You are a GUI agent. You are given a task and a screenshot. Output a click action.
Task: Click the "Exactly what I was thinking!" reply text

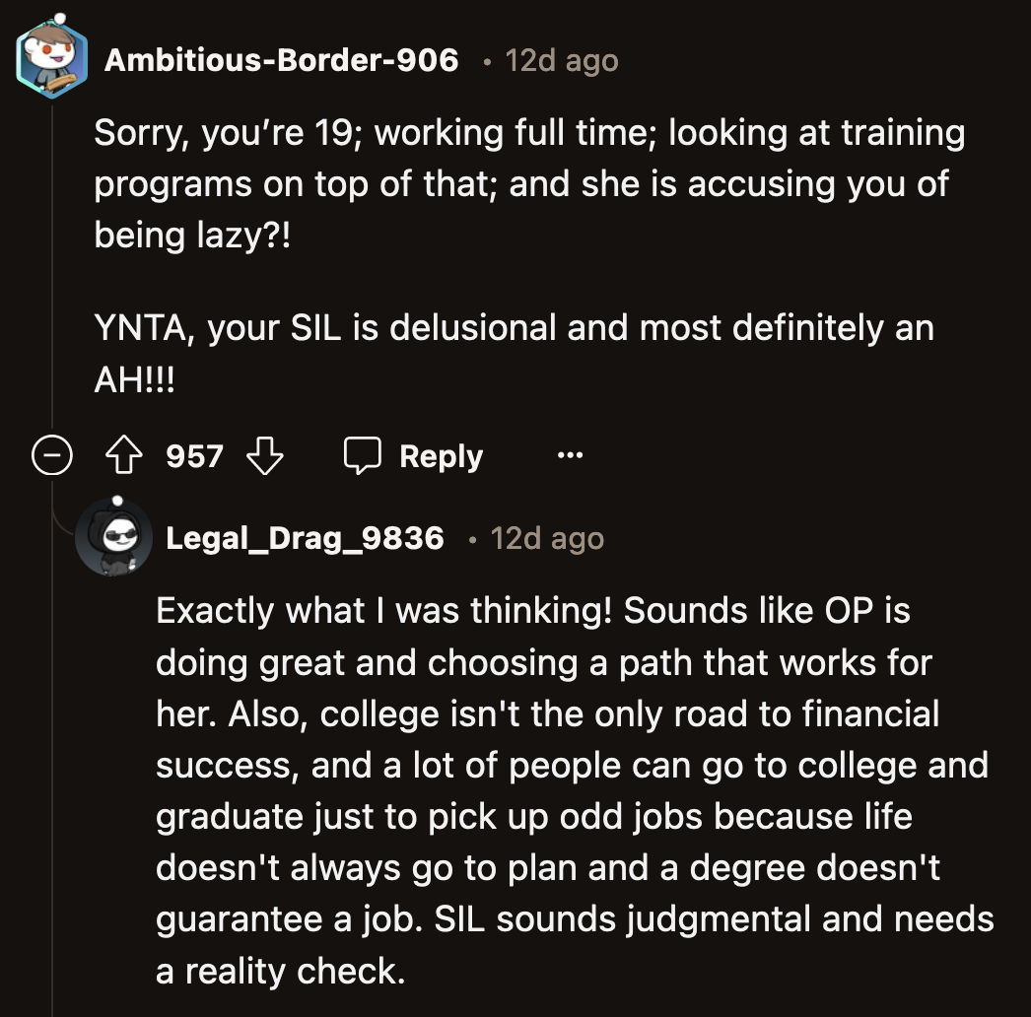click(388, 611)
